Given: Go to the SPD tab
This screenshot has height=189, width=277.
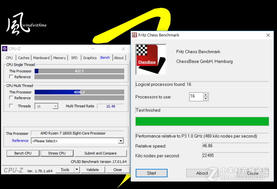Looking at the screenshot, I should (x=74, y=58).
